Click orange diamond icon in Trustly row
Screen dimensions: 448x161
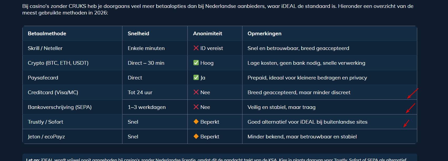pyautogui.click(x=196, y=122)
